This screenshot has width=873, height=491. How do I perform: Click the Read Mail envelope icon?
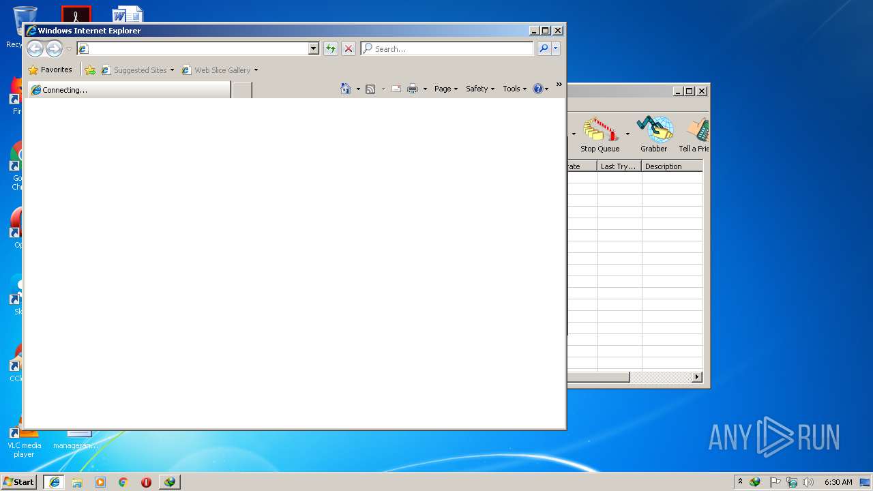396,89
